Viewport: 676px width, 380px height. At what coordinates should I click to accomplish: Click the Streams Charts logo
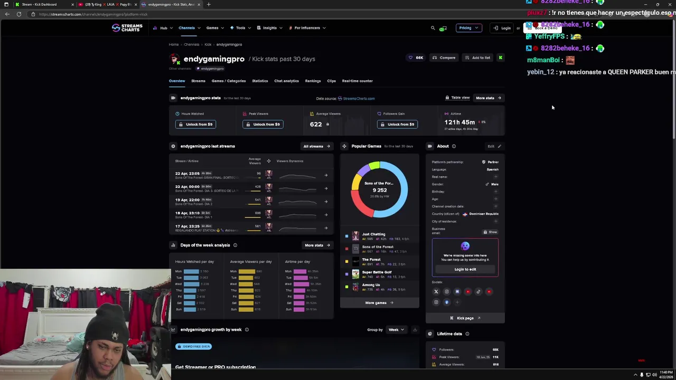coord(127,28)
